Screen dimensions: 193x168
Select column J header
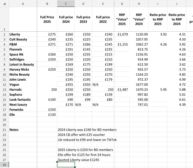(177, 4)
